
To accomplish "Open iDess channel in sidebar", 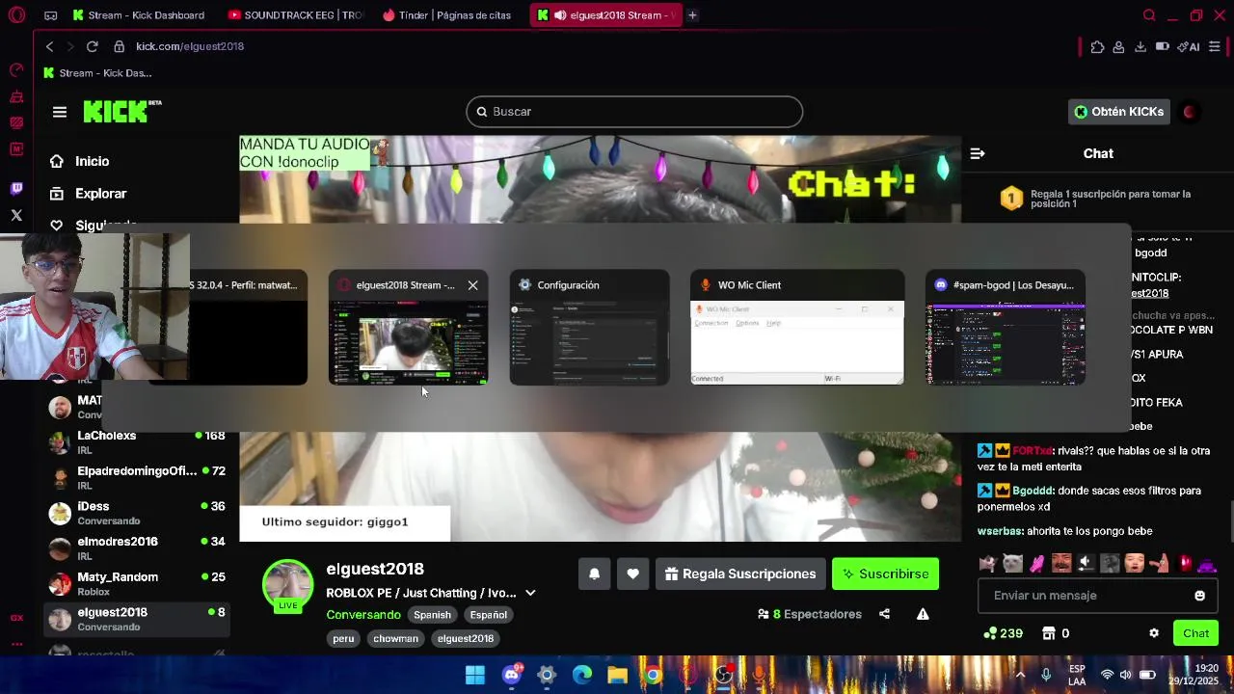I will coord(137,513).
